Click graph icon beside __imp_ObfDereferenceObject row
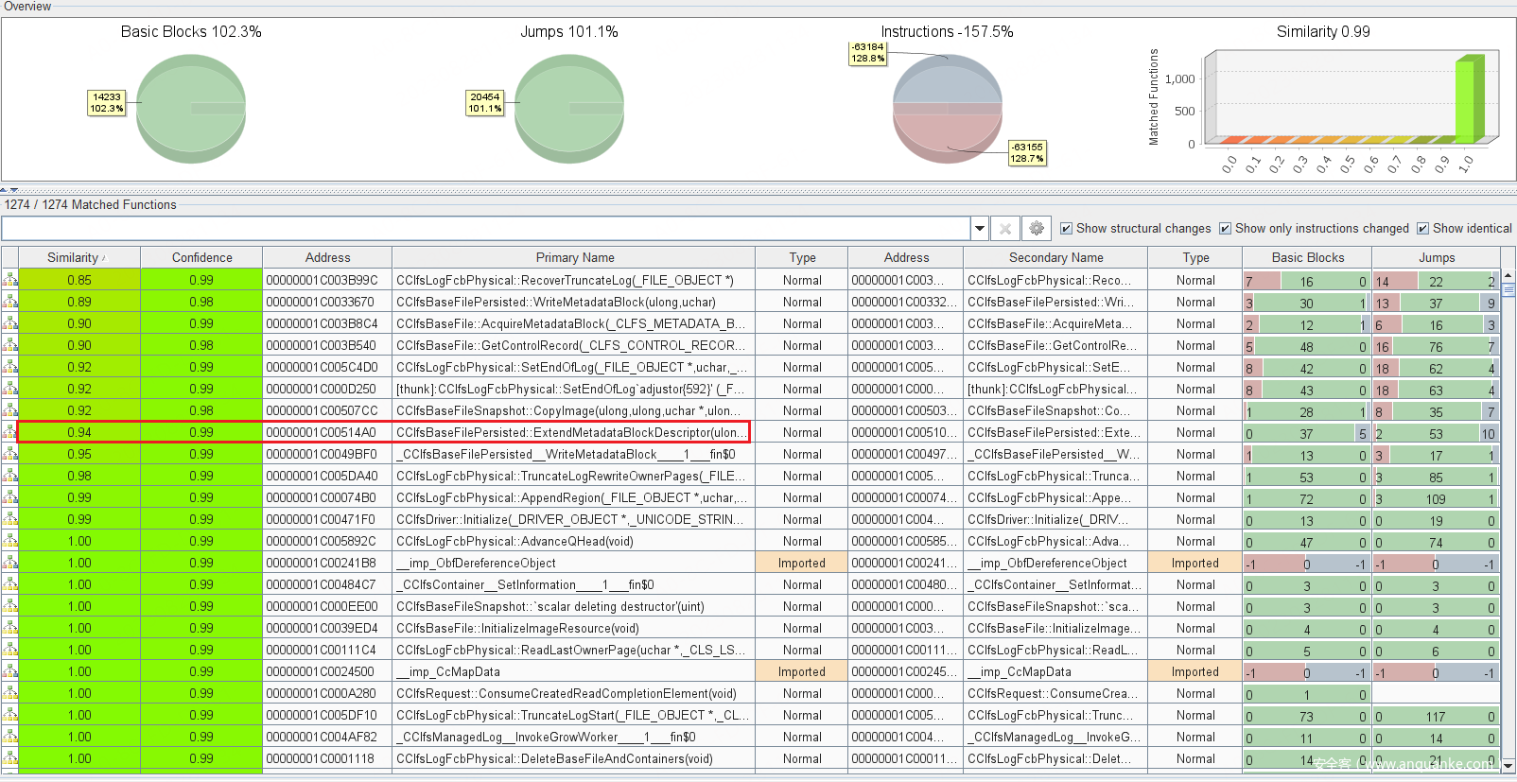 click(x=9, y=563)
